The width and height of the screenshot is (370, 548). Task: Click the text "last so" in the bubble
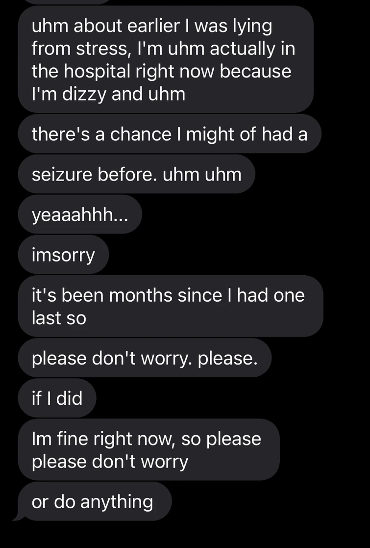click(59, 318)
